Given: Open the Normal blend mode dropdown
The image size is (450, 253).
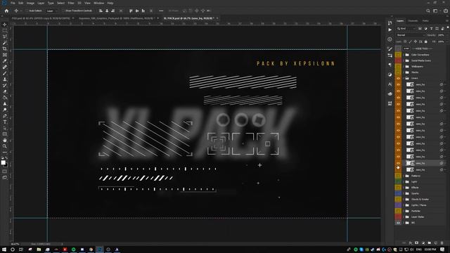Looking at the screenshot, I should pos(410,35).
